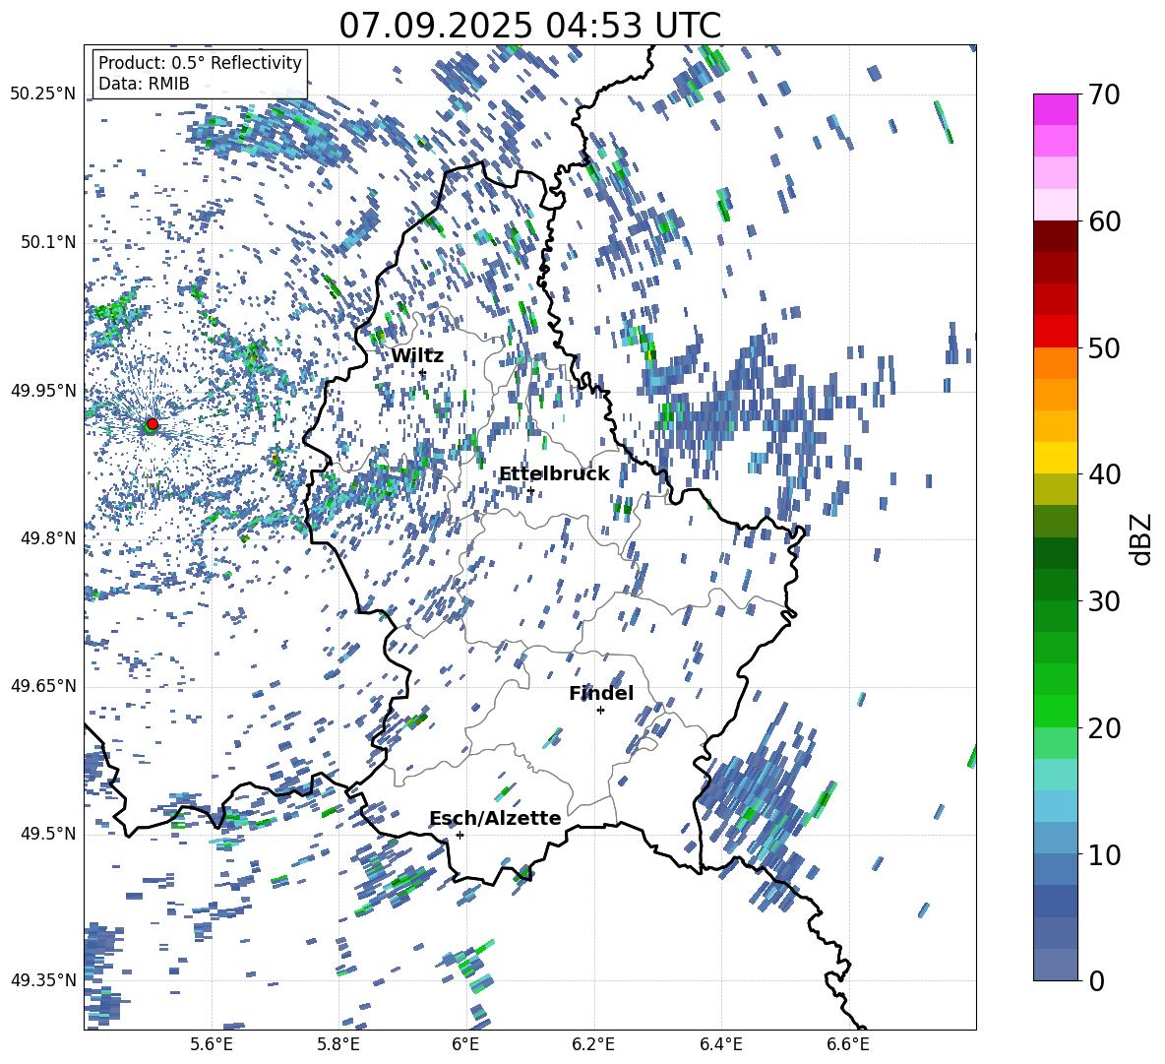Click the Findel station cross marker
Screen dimensions: 1165x1064
point(600,711)
